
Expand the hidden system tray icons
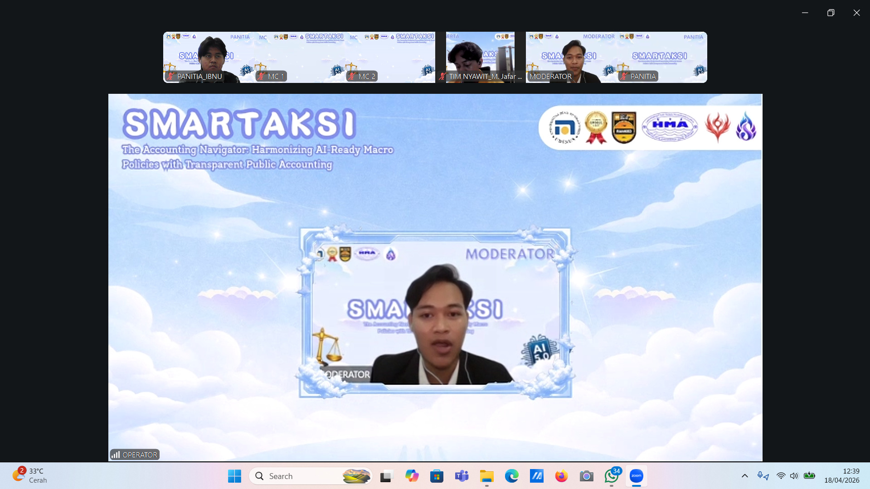(744, 476)
